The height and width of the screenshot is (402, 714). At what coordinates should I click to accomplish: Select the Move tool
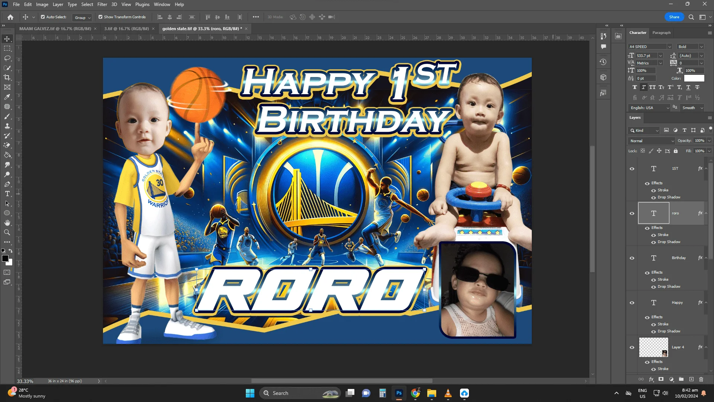(x=7, y=39)
